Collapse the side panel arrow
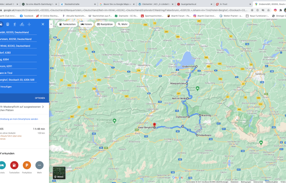Screen dimensions: 286x183 click(51, 24)
